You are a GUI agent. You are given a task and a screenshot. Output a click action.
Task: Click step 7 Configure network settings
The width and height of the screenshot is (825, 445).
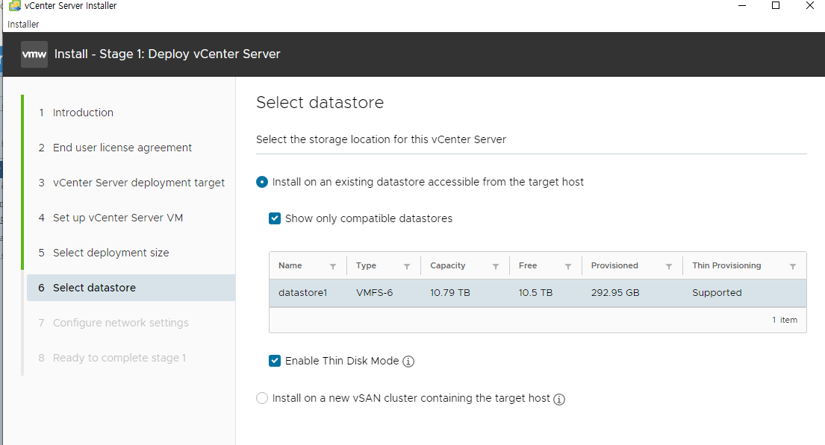(x=120, y=323)
